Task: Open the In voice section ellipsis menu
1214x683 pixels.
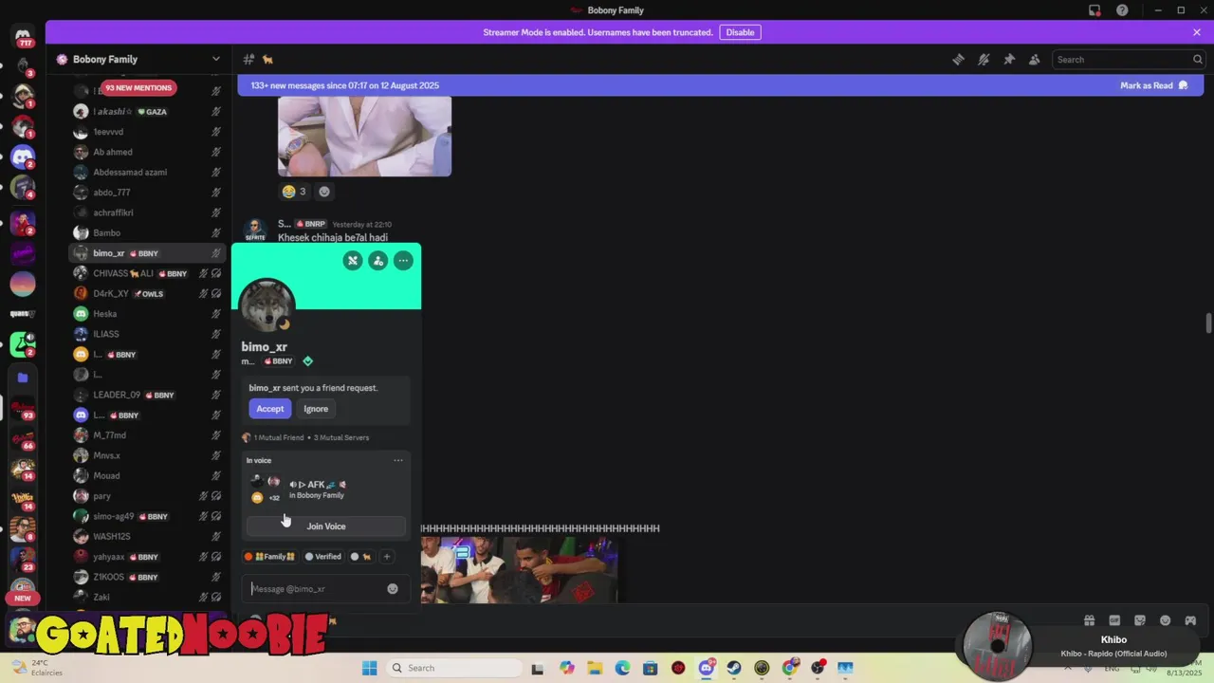Action: pos(398,460)
